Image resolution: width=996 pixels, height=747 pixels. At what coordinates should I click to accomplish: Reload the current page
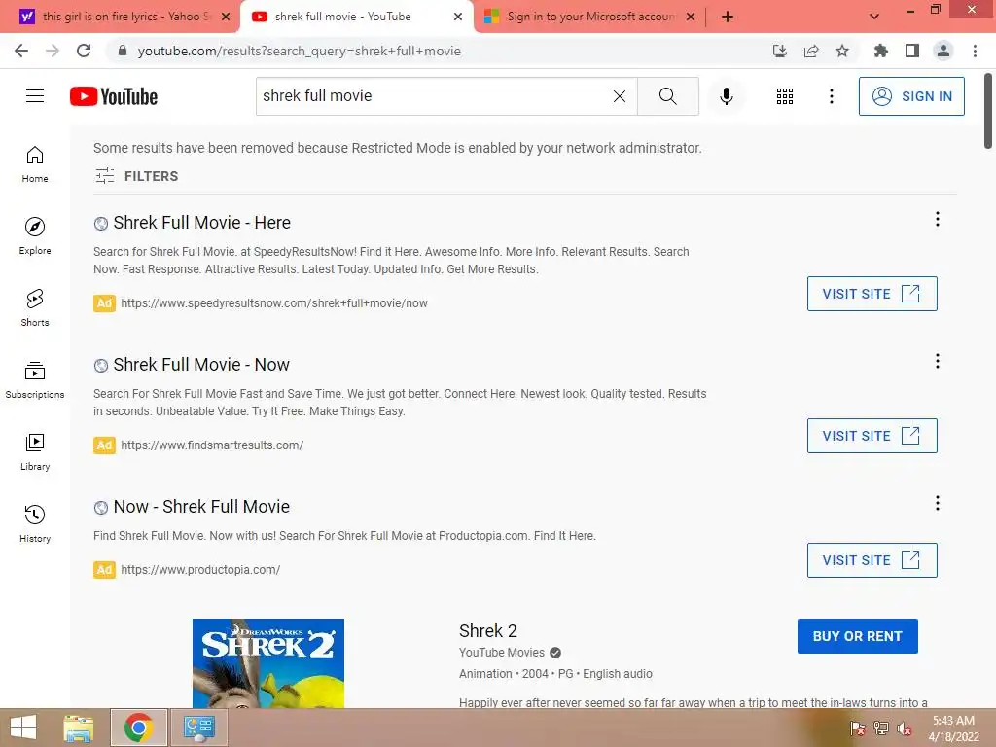(84, 51)
